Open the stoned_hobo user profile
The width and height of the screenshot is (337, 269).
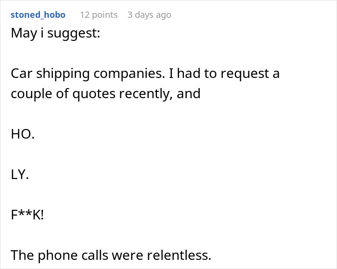[38, 15]
